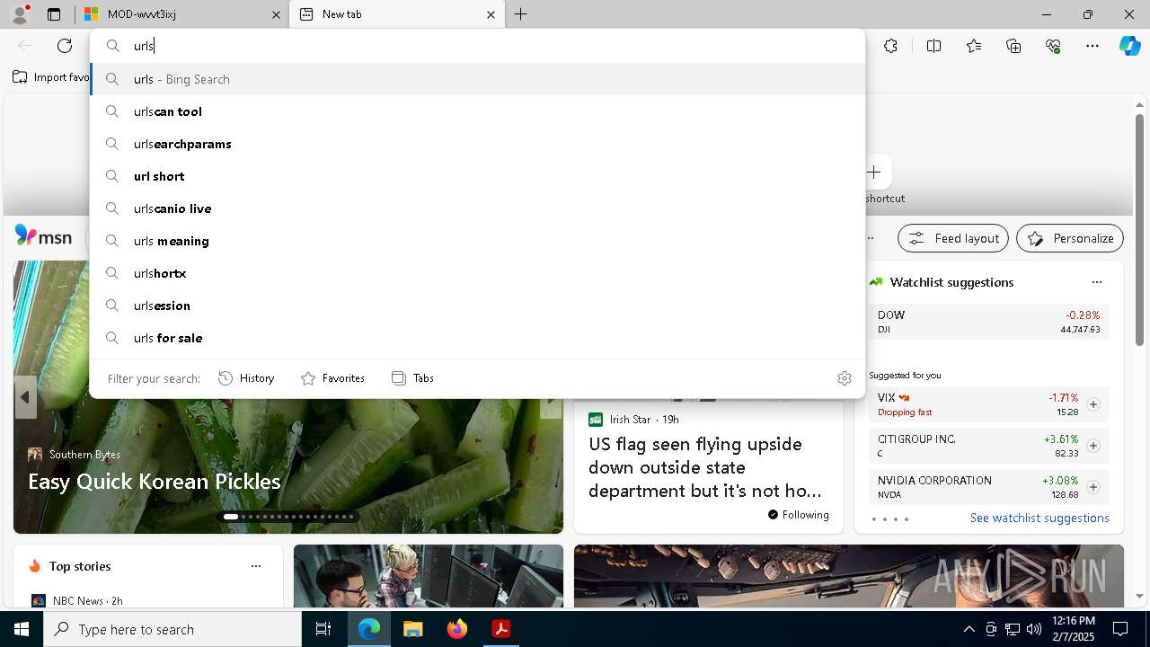Open the US flag upside down article
The height and width of the screenshot is (647, 1150).
705,467
